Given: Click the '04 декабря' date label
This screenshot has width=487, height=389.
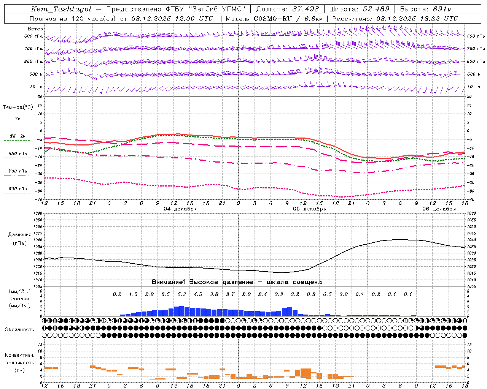Looking at the screenshot, I should (x=180, y=209).
